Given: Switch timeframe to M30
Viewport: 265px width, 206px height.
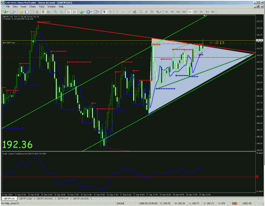Looking at the screenshot, I should 184,12.
